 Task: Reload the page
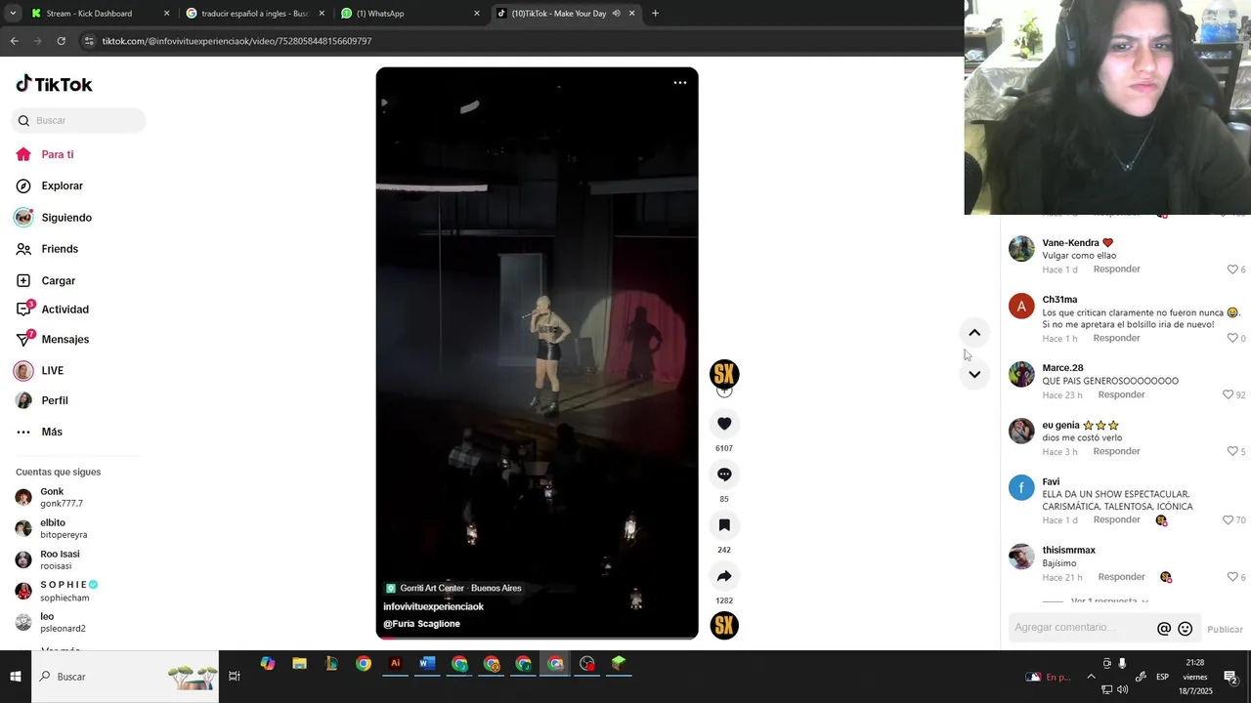tap(61, 41)
